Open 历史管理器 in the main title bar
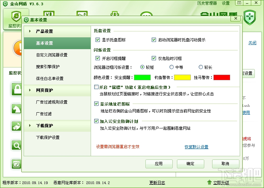264x188 pixels. click(x=207, y=3)
